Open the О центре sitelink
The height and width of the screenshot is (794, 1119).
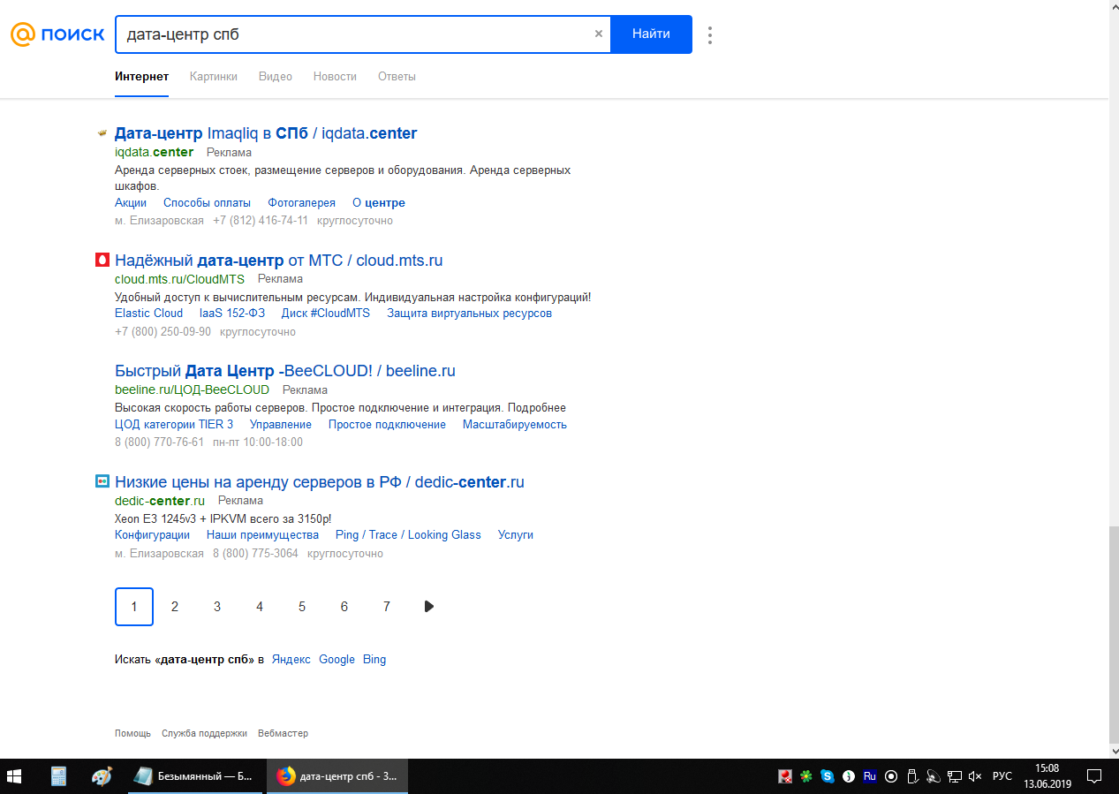[379, 203]
